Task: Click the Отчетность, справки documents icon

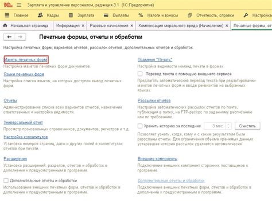Action: 189,15
